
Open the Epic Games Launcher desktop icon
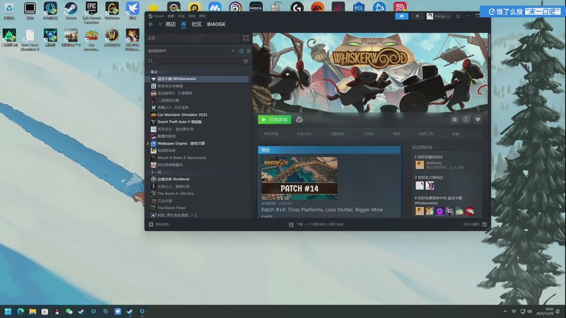coord(91,11)
